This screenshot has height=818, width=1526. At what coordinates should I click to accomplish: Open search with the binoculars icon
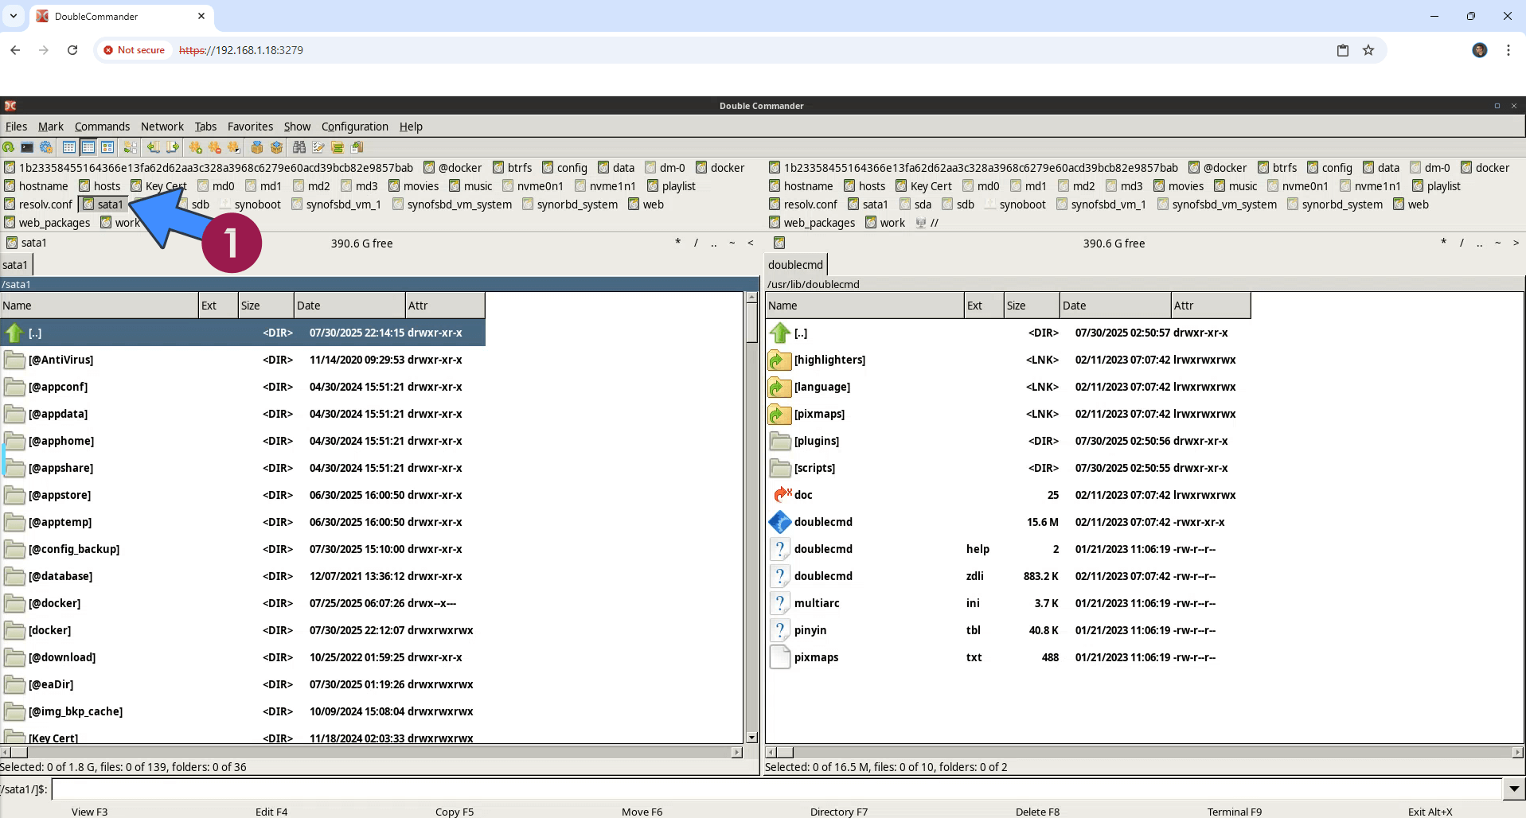click(299, 147)
